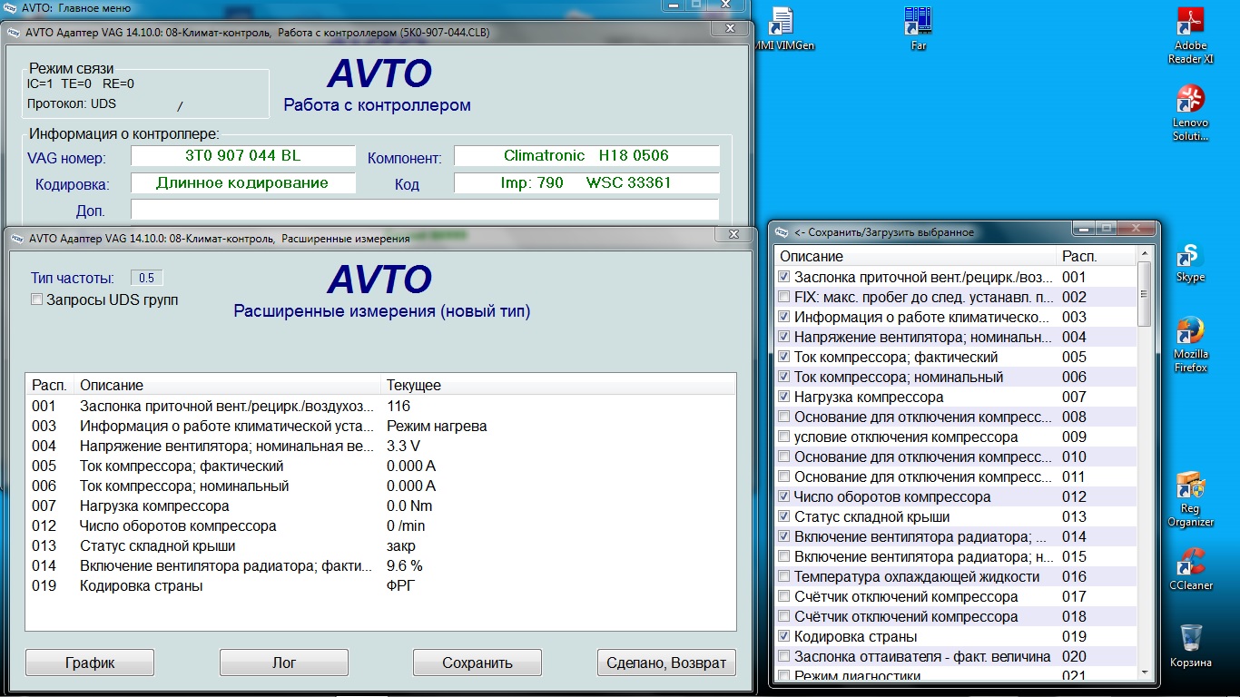This screenshot has width=1240, height=697.
Task: Open Adobe Reader XI desktop icon
Action: point(1190,25)
